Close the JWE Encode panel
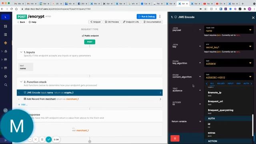The width and height of the screenshot is (256, 144). tap(253, 18)
